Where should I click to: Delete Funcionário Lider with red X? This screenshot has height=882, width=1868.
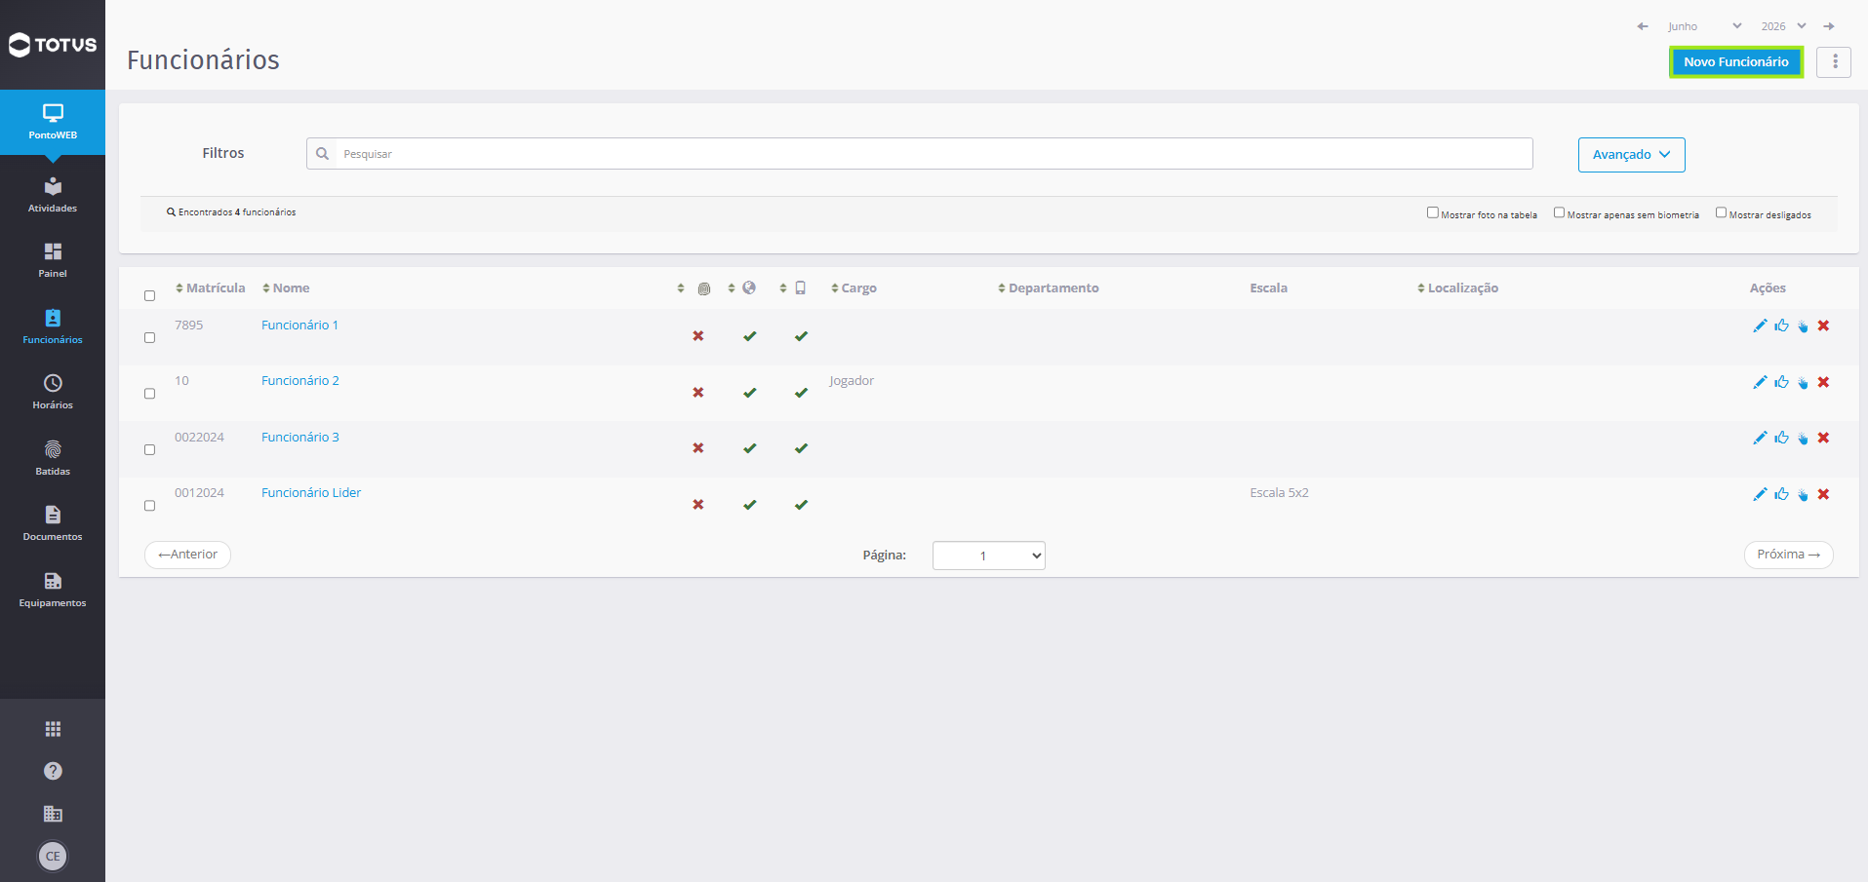(1823, 494)
